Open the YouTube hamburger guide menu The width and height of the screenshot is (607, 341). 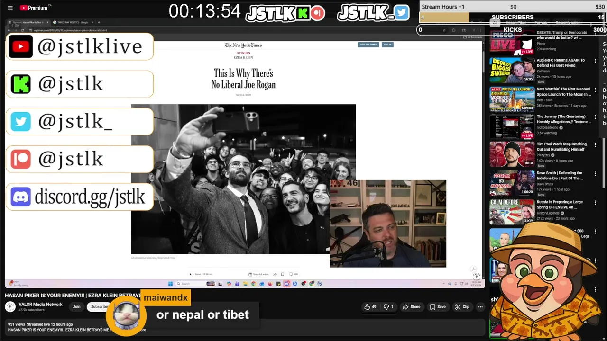10,8
